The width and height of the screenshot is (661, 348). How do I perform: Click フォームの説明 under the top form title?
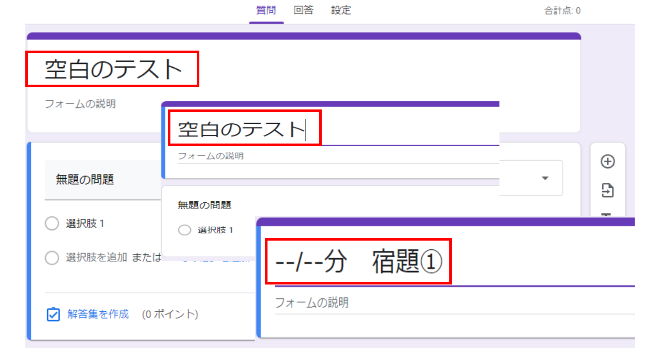tap(80, 104)
